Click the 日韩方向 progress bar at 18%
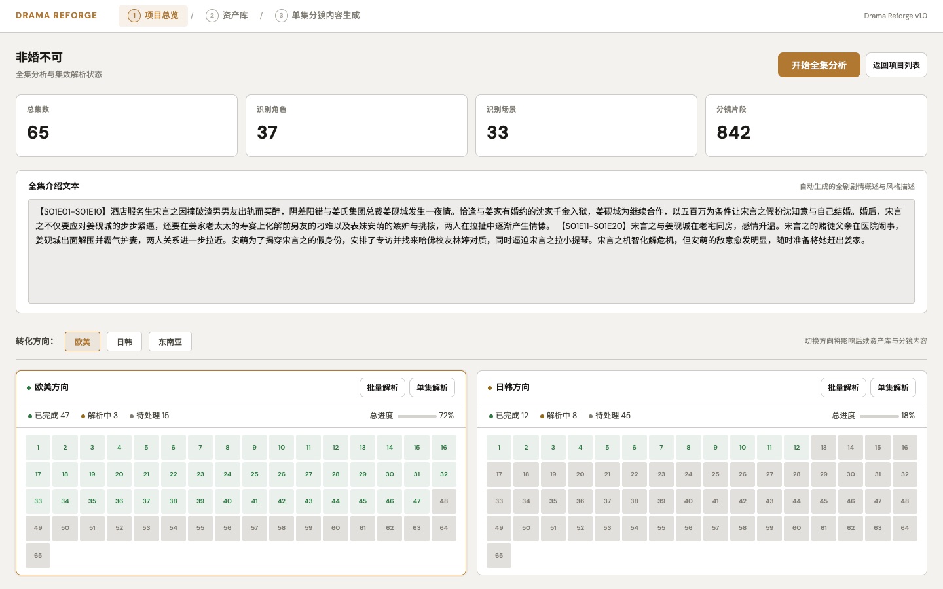The image size is (943, 589). coord(879,416)
